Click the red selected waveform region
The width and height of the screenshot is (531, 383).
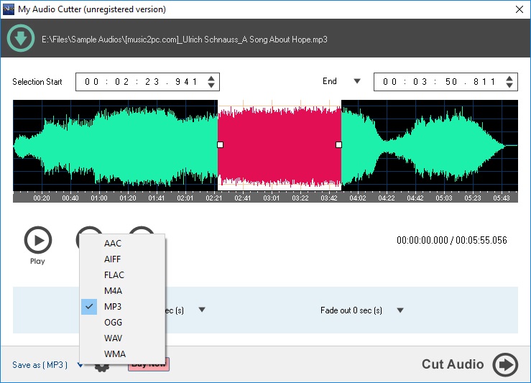[x=280, y=146]
